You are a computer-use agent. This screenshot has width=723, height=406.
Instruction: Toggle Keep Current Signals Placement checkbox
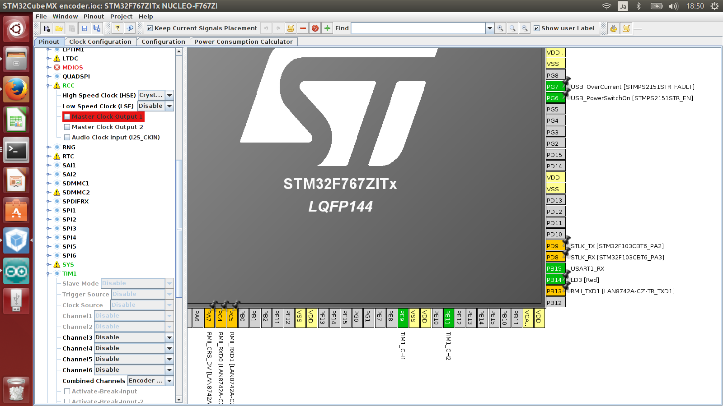tap(150, 28)
